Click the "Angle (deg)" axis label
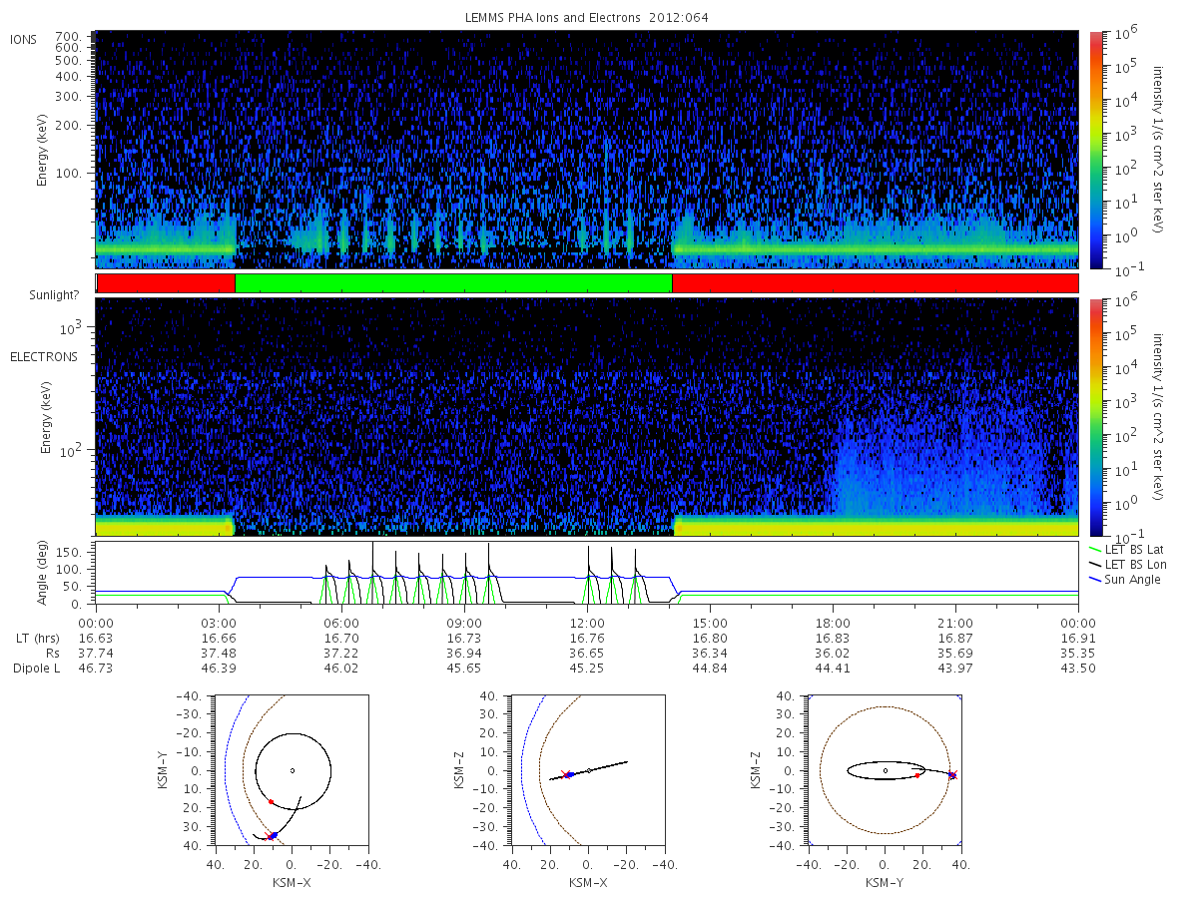Viewport: 1198px width, 898px height. click(44, 573)
